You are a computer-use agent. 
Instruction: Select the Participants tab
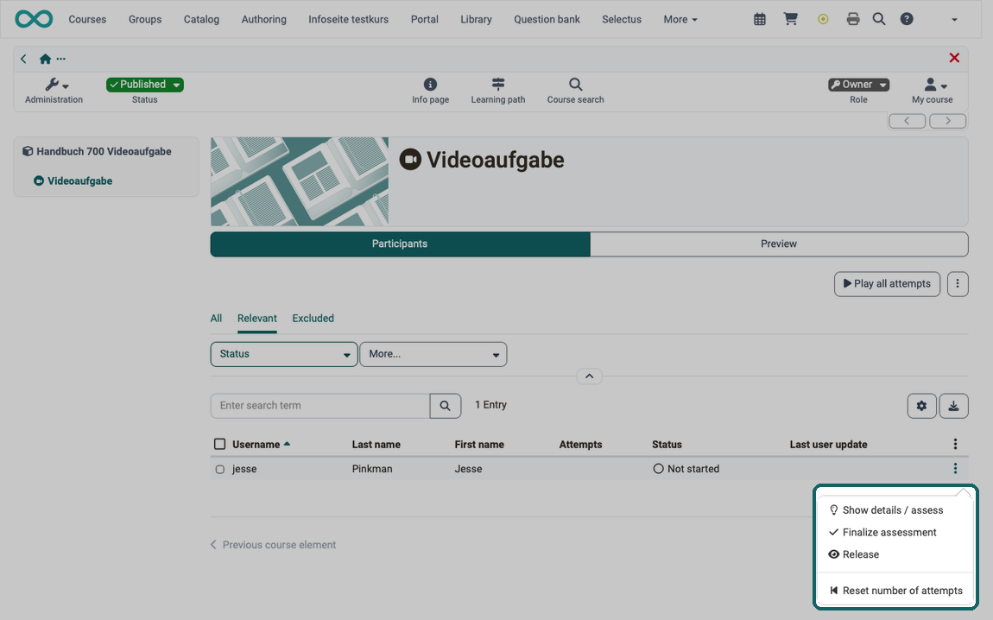click(400, 244)
